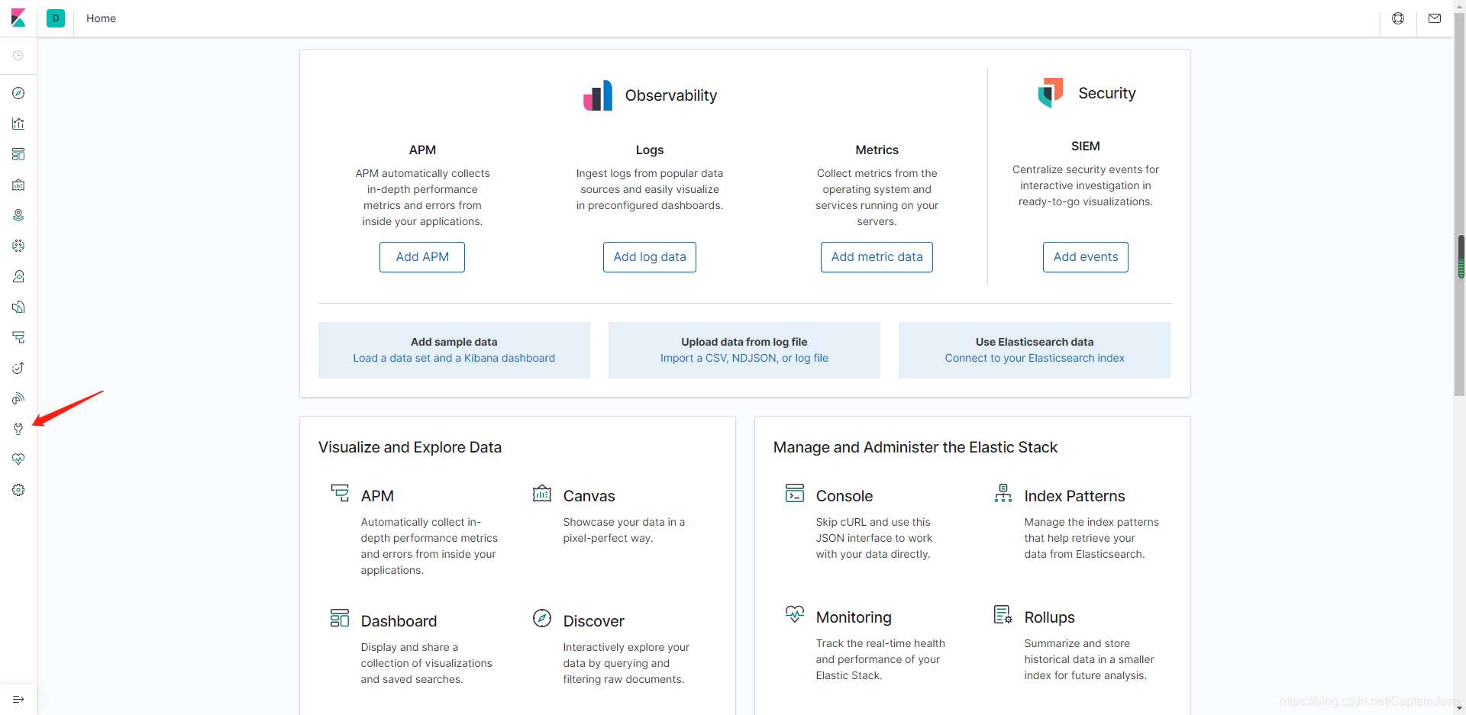Open Maps icon in sidebar
Image resolution: width=1466 pixels, height=715 pixels.
tap(18, 215)
